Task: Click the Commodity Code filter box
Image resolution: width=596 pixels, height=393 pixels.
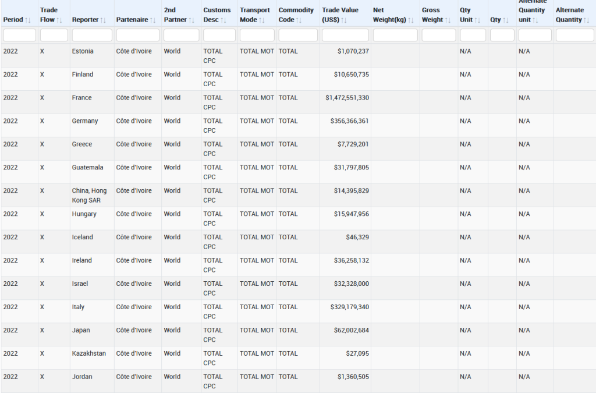Action: [x=298, y=35]
